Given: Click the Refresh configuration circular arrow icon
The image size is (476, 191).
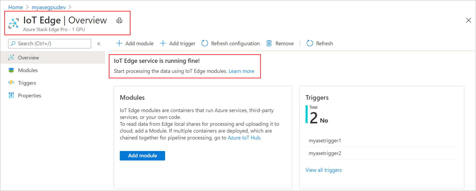Looking at the screenshot, I should pyautogui.click(x=205, y=43).
